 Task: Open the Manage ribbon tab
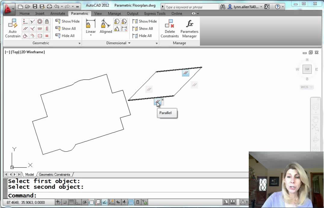(114, 14)
